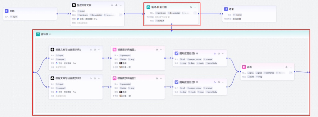Run 根据文案写绘画提示词2 with its test icon

(x=95, y=78)
